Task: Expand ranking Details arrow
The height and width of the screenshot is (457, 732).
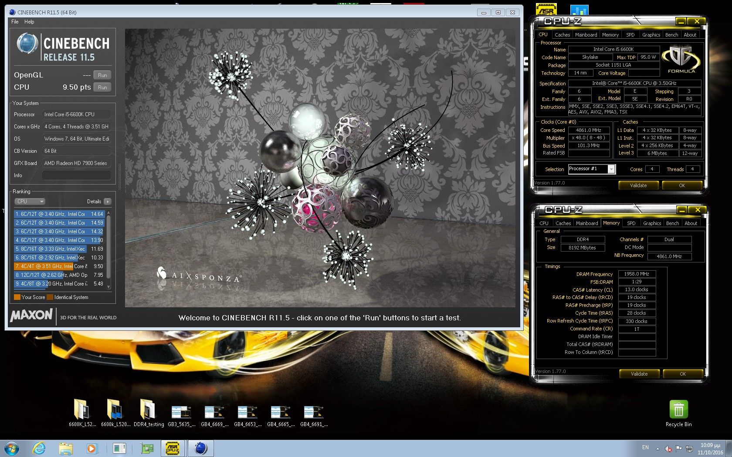Action: click(108, 202)
